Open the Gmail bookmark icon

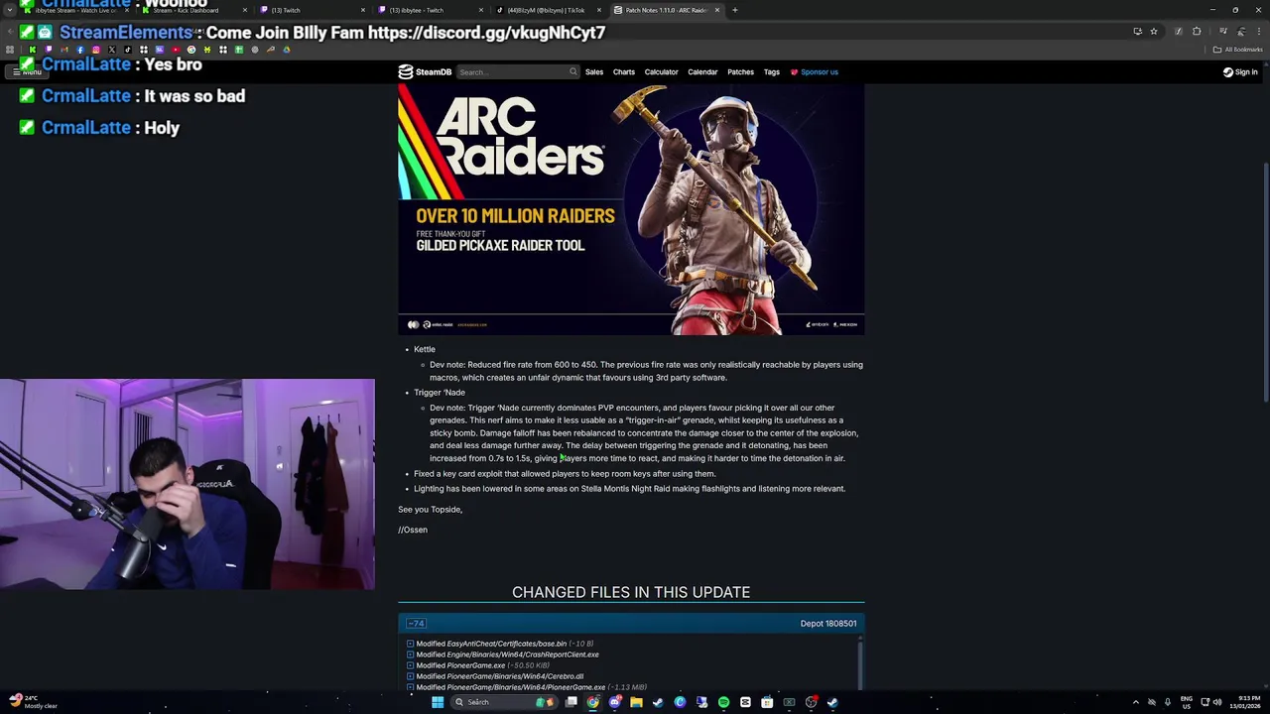tap(63, 50)
